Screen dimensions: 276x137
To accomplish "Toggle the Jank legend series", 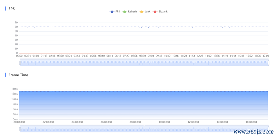I will pyautogui.click(x=145, y=12).
